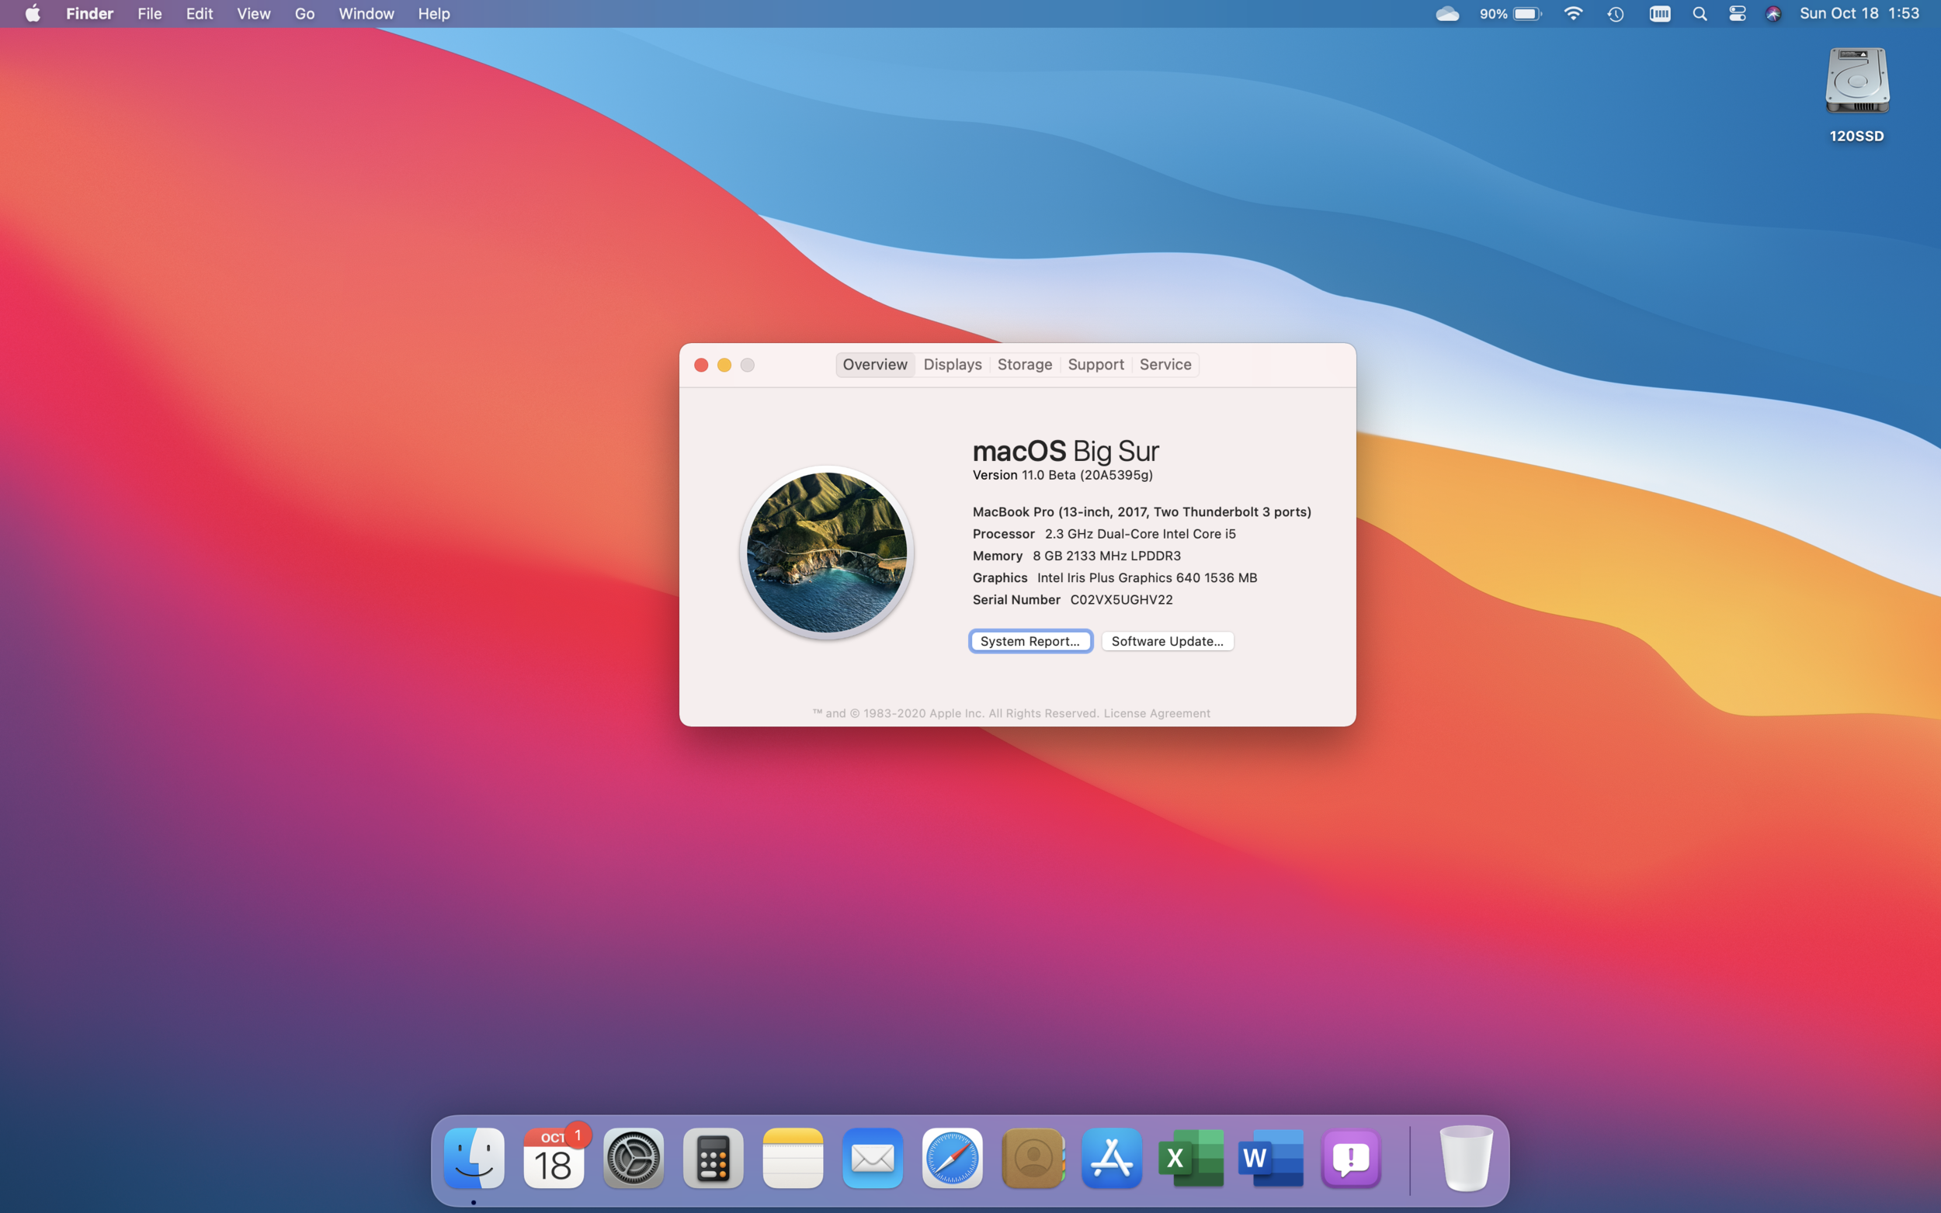This screenshot has width=1941, height=1213.
Task: Open Microsoft Excel from the Dock
Action: pos(1192,1158)
